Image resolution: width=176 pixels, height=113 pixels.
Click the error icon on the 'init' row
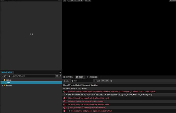point(64,101)
